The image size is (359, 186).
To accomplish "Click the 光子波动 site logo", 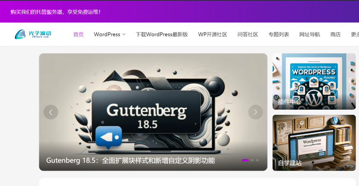I will click(x=33, y=34).
